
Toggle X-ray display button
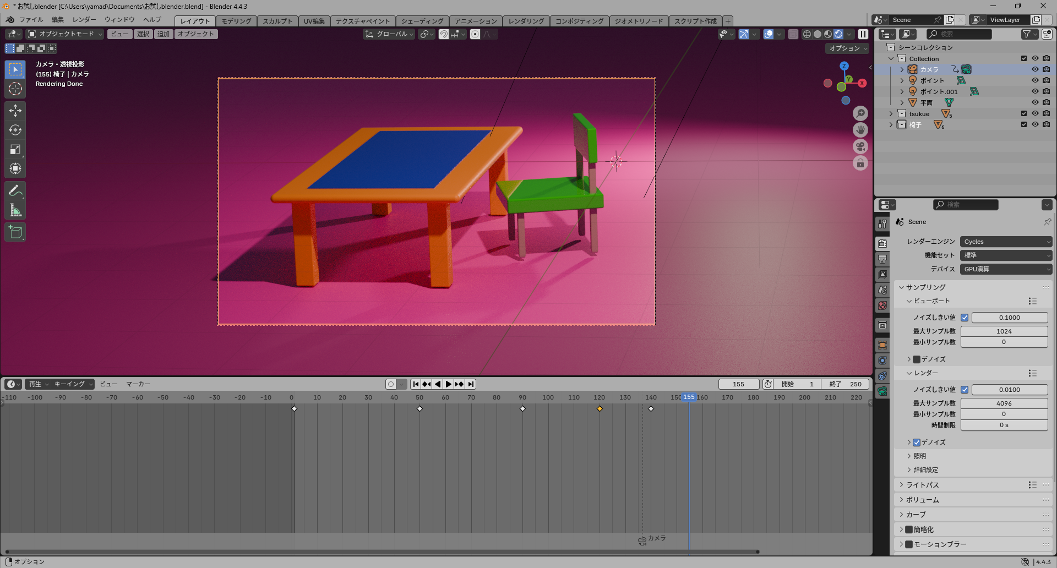tap(793, 34)
